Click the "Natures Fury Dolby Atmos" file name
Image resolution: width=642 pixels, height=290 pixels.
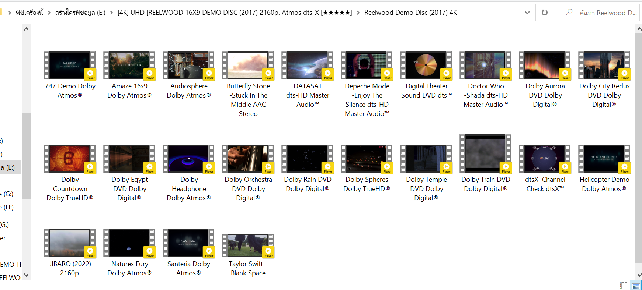(x=129, y=268)
